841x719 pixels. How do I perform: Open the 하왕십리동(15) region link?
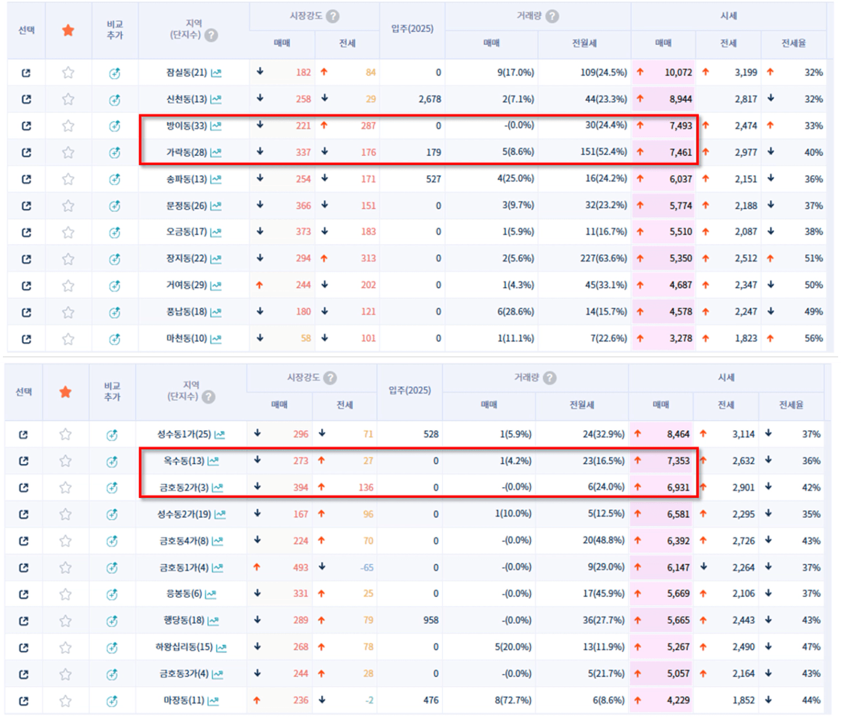click(184, 647)
